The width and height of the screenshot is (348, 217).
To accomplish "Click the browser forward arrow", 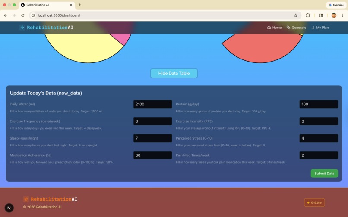I will (x=14, y=15).
